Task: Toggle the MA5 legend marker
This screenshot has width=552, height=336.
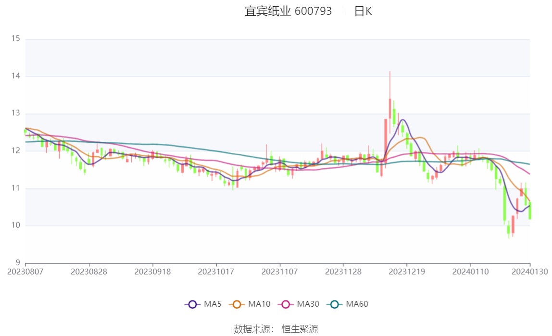Action: coord(192,304)
